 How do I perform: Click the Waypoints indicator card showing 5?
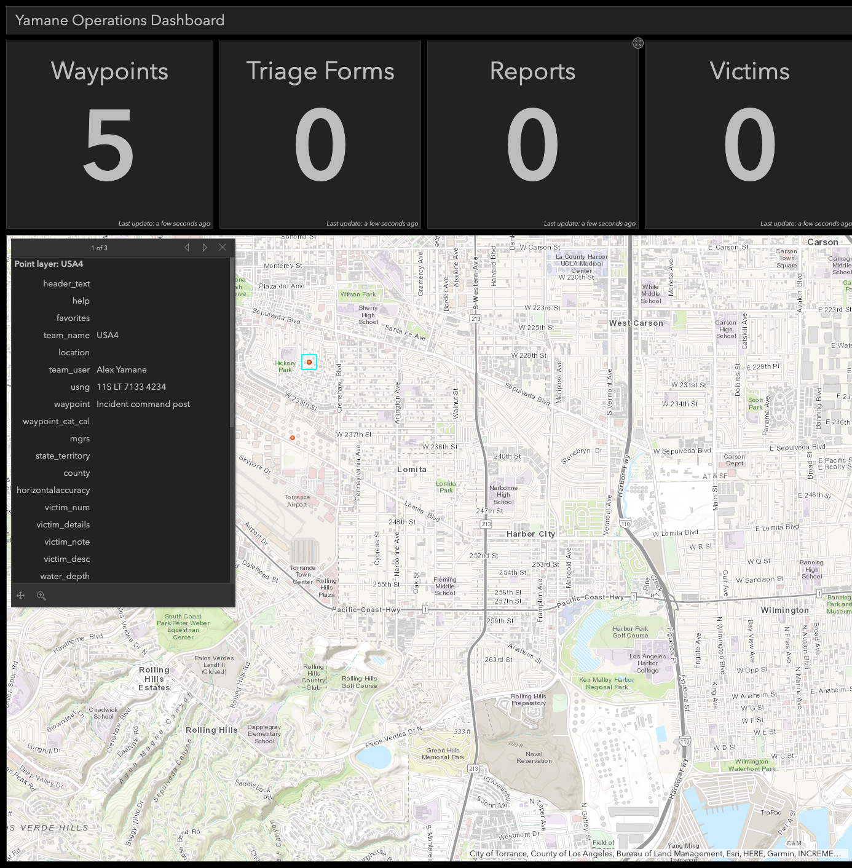click(x=109, y=135)
